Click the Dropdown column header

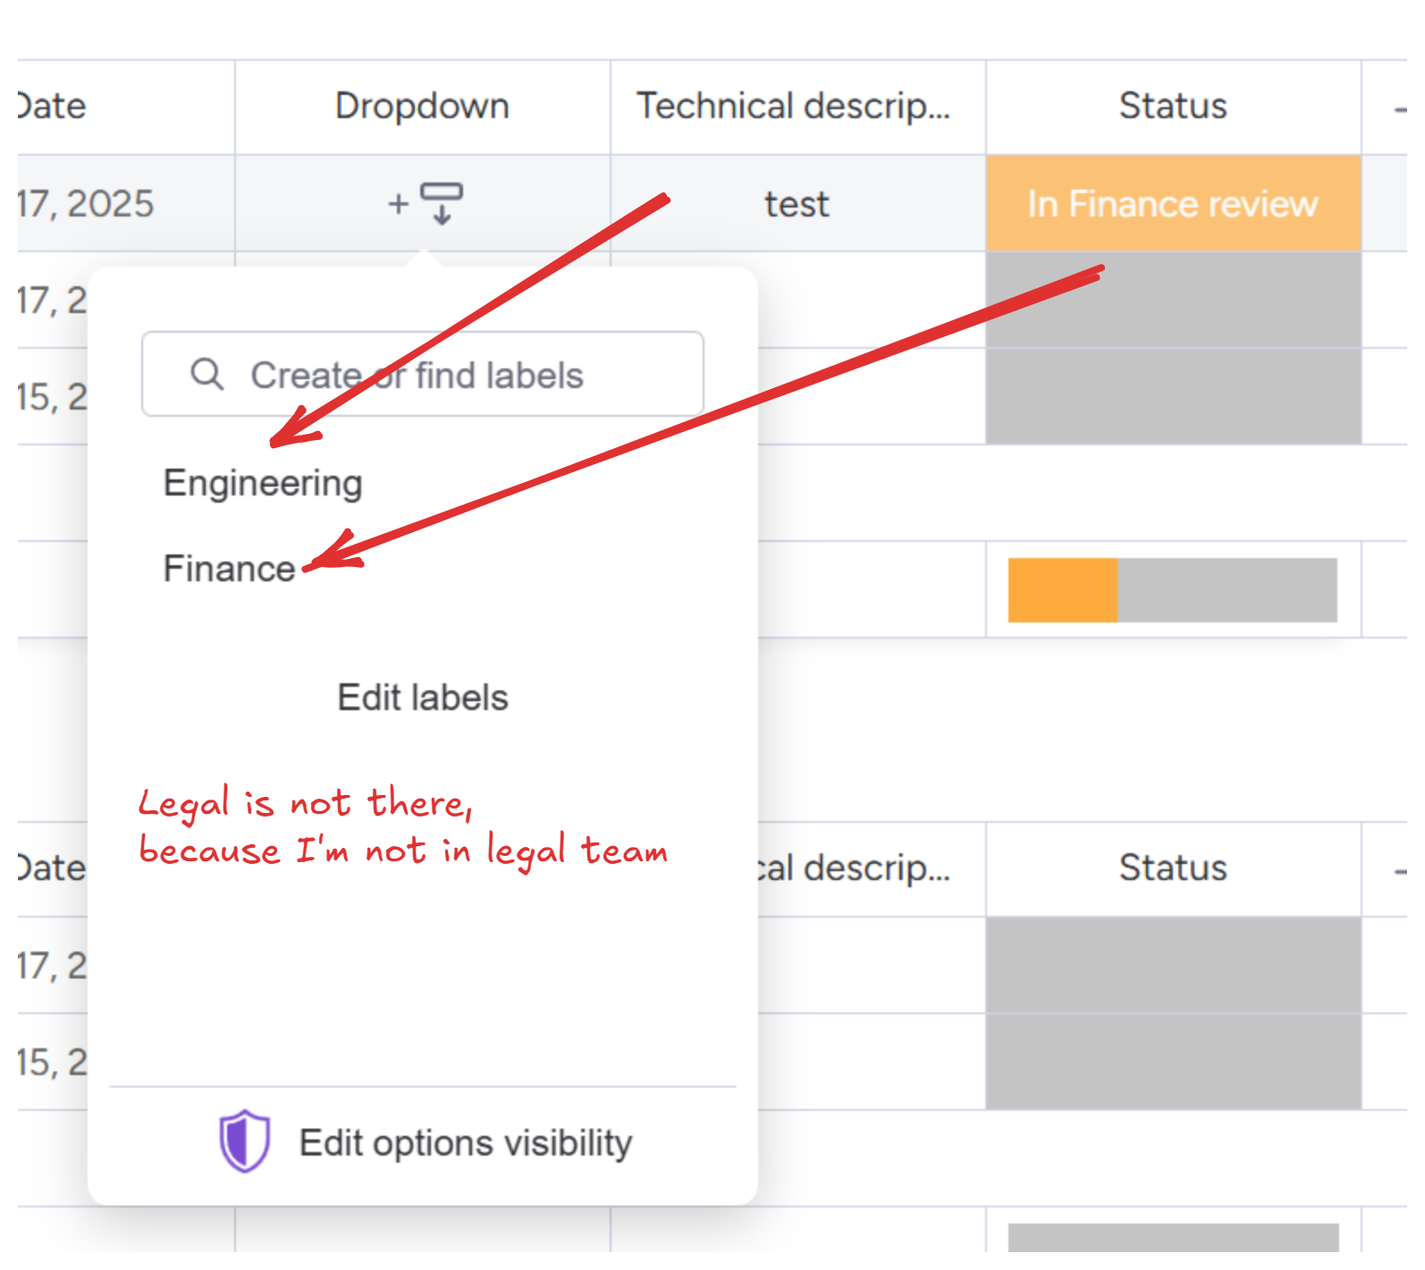pos(422,106)
